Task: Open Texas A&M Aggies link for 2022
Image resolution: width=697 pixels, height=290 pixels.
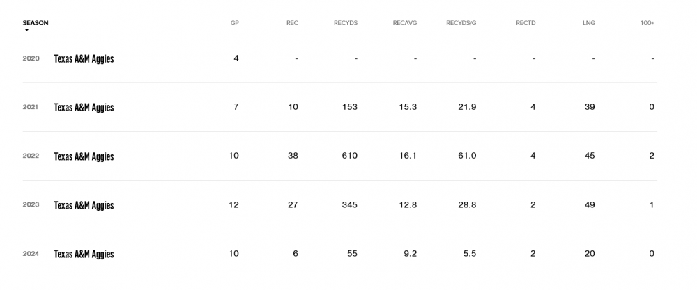Action: point(84,156)
